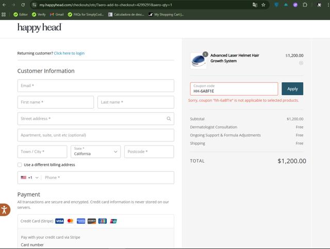
Task: Click the American Express card icon
Action: (81, 221)
